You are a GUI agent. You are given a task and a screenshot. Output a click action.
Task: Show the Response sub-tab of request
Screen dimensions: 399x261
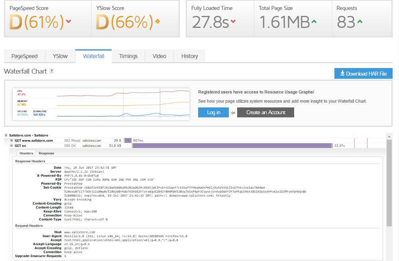click(x=46, y=153)
